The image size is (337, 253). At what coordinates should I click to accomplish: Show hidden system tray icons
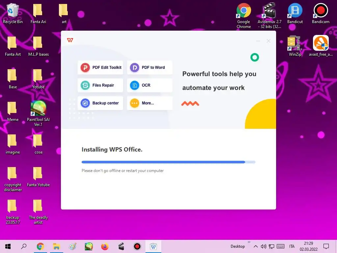(x=255, y=246)
